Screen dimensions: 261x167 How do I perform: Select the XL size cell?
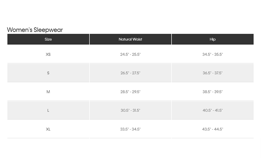(x=48, y=129)
